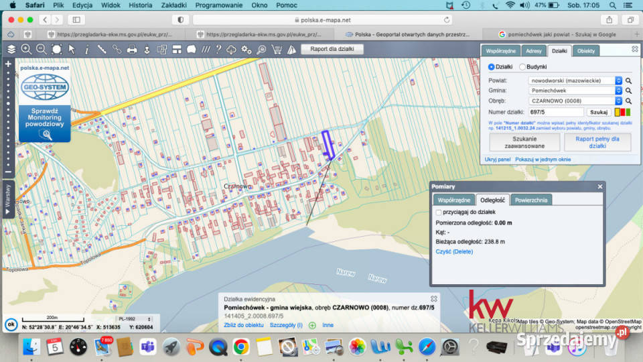The width and height of the screenshot is (643, 362).
Task: Select the Budynki radio button
Action: coord(522,67)
